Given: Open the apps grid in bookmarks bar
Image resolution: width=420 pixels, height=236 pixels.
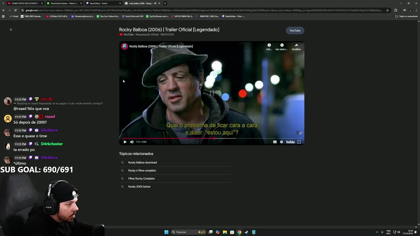Looking at the screenshot, I should pyautogui.click(x=3, y=16).
